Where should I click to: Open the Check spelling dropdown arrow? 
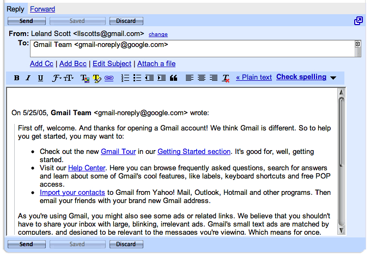[x=333, y=78]
